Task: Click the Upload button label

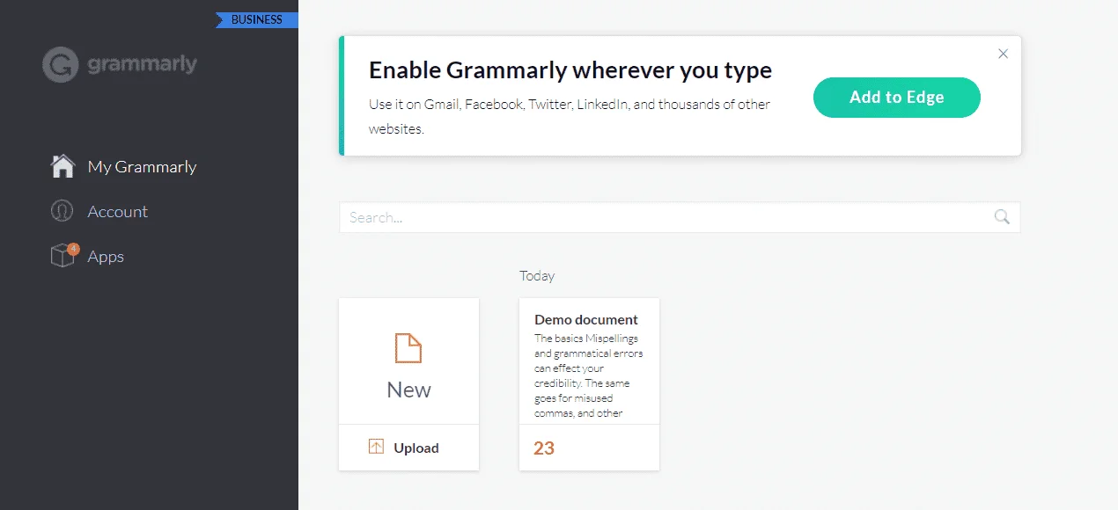Action: 416,448
